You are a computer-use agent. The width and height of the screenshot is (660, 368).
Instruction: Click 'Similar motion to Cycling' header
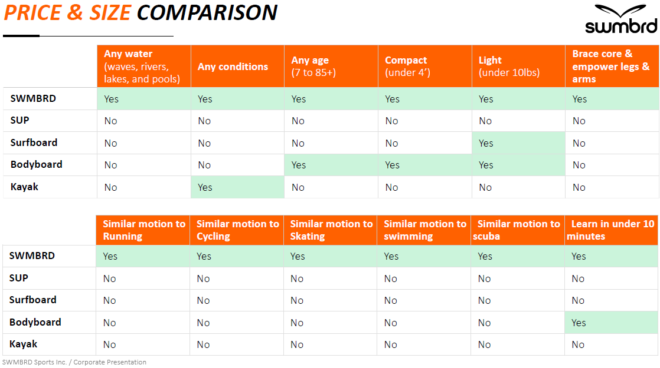237,230
